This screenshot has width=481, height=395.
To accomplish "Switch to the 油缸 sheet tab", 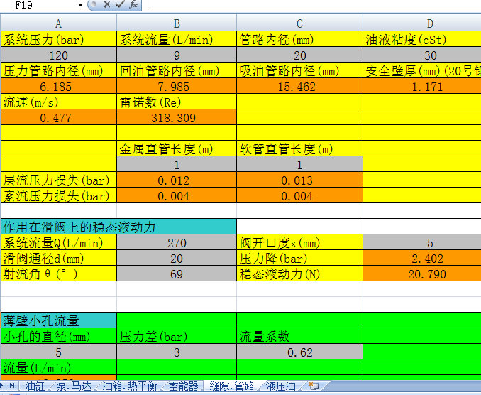I will click(x=34, y=386).
